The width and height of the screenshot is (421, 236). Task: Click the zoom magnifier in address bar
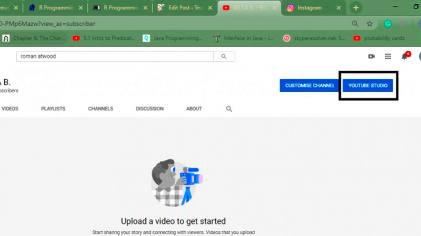pos(355,24)
